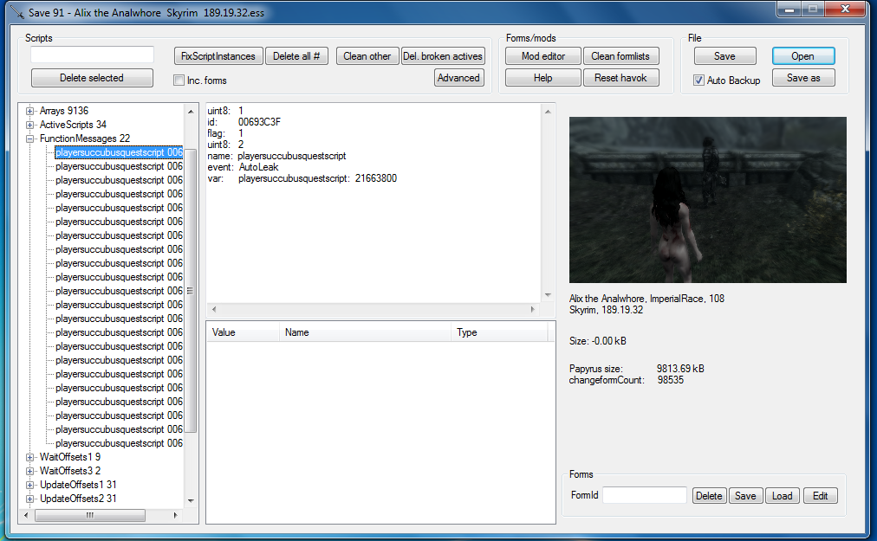Click the Open file button
Viewport: 877px width, 541px height.
point(803,56)
